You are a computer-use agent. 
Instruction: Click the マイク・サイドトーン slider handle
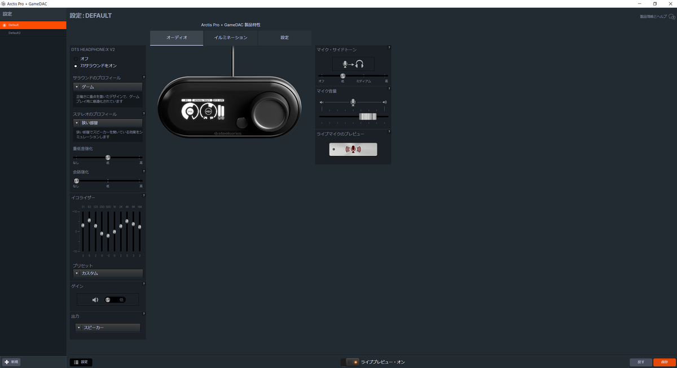(342, 76)
